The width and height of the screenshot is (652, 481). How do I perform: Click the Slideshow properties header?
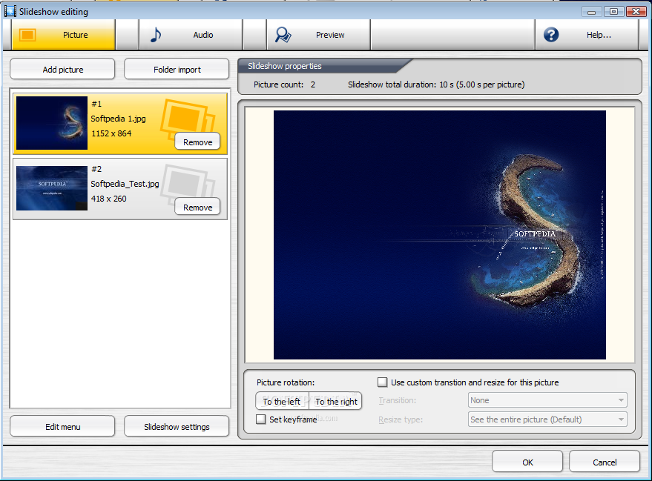pyautogui.click(x=285, y=66)
